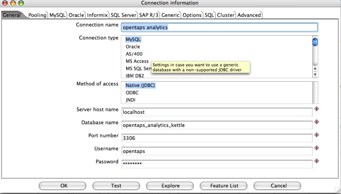The image size is (341, 194).
Task: Open the Pooling tab
Action: pyautogui.click(x=38, y=15)
